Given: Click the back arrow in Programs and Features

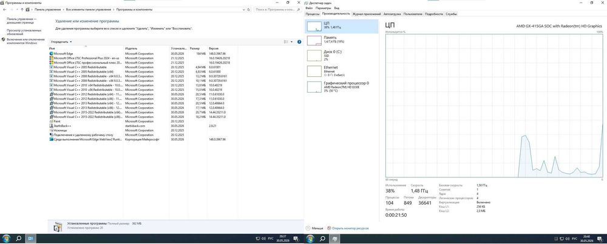Looking at the screenshot, I should tap(4, 9).
